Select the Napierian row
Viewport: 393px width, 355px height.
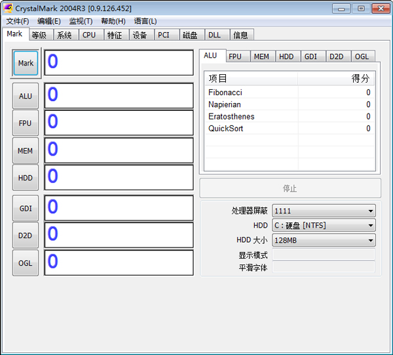[x=290, y=104]
